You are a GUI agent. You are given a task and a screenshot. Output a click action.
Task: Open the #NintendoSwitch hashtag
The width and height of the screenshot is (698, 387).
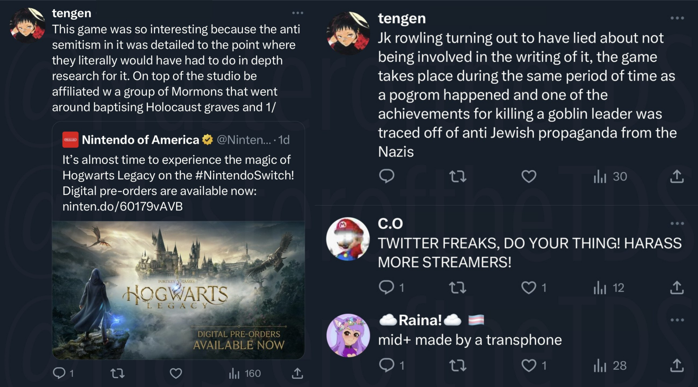[x=244, y=175]
